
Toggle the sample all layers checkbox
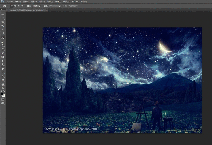pos(64,6)
